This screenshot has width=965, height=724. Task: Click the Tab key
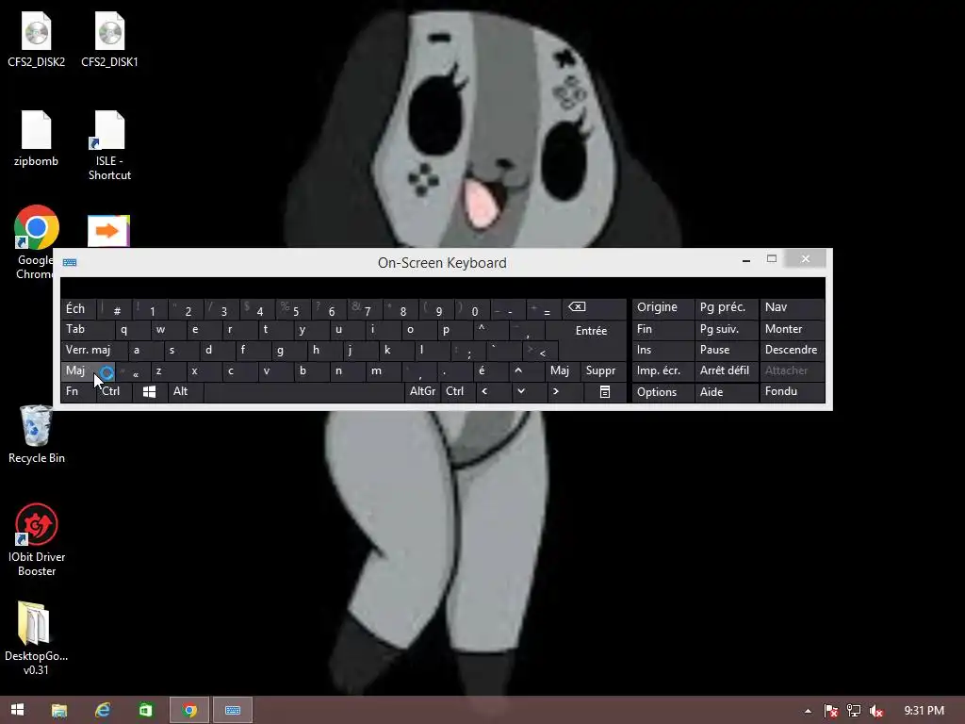(87, 329)
